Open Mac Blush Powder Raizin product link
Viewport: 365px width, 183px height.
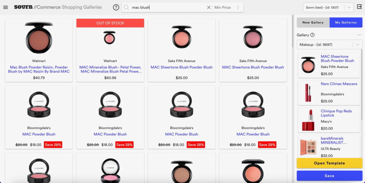(x=39, y=69)
